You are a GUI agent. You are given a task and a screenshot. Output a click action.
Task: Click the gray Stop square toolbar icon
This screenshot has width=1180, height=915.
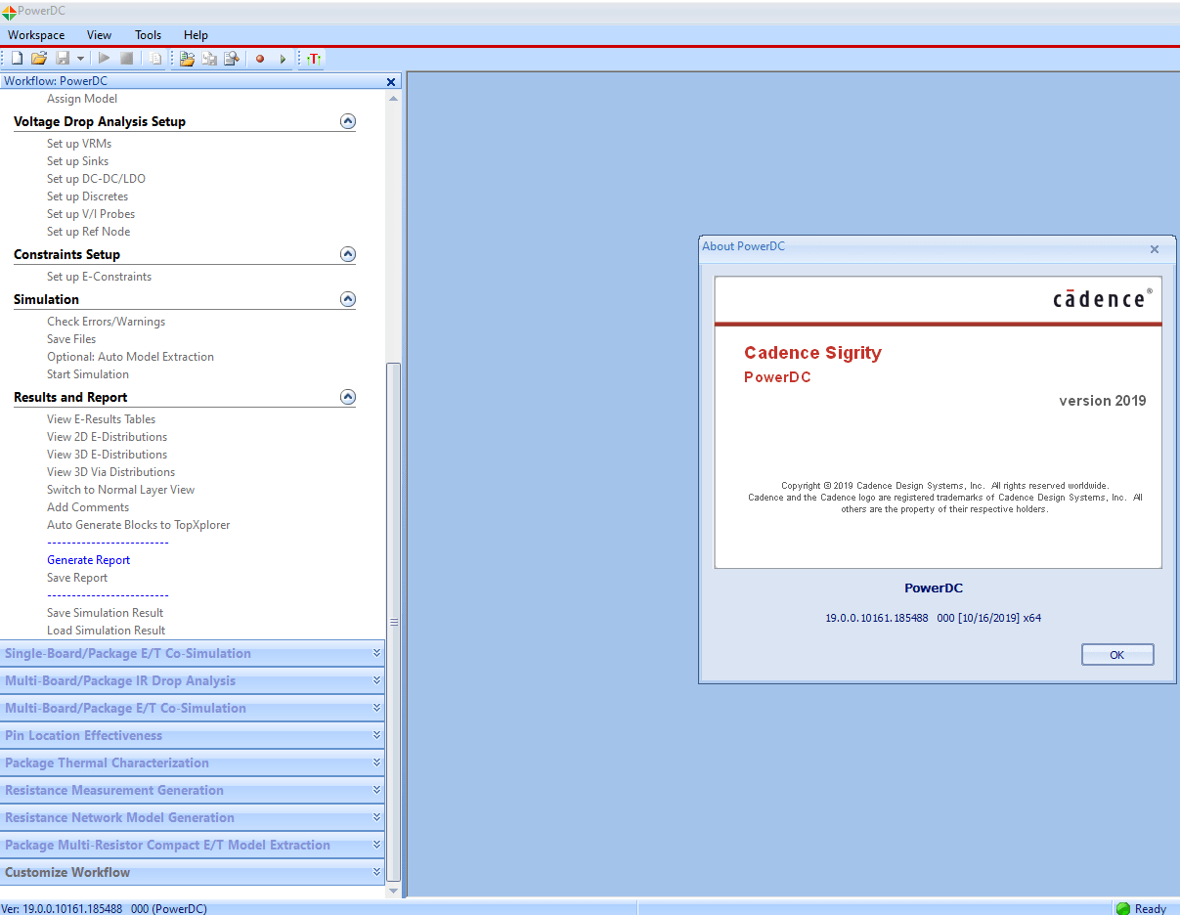(127, 59)
